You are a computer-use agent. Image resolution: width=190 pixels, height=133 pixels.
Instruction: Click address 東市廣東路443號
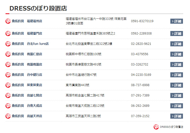[x=77, y=85]
